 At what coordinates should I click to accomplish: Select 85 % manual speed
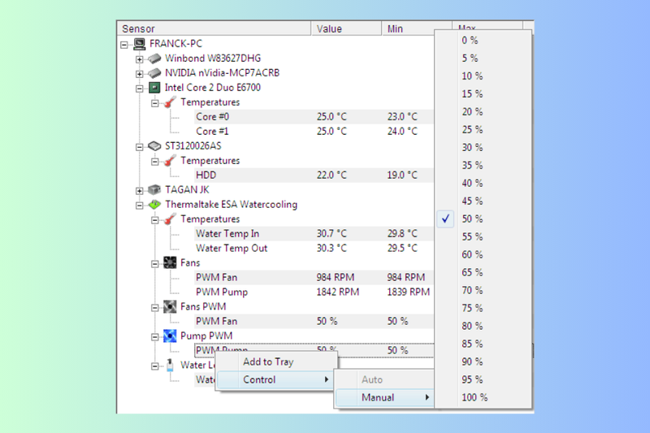click(x=483, y=344)
